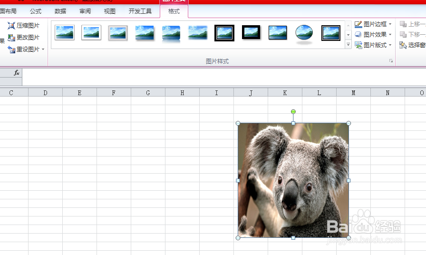Switch to the Data (数据) tab
This screenshot has height=255, width=426.
pyautogui.click(x=60, y=11)
